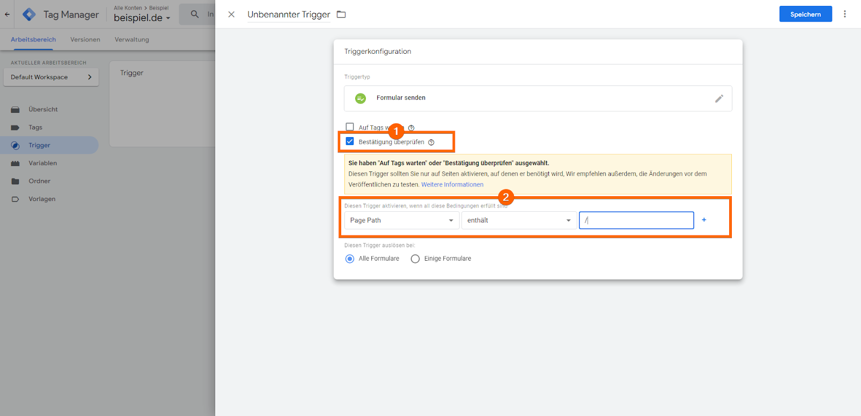Select the Einige Formulare radio option
861x416 pixels.
pyautogui.click(x=415, y=259)
